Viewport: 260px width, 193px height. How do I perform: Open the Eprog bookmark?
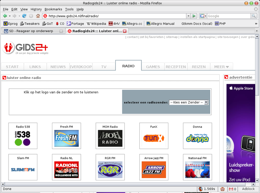(10, 24)
